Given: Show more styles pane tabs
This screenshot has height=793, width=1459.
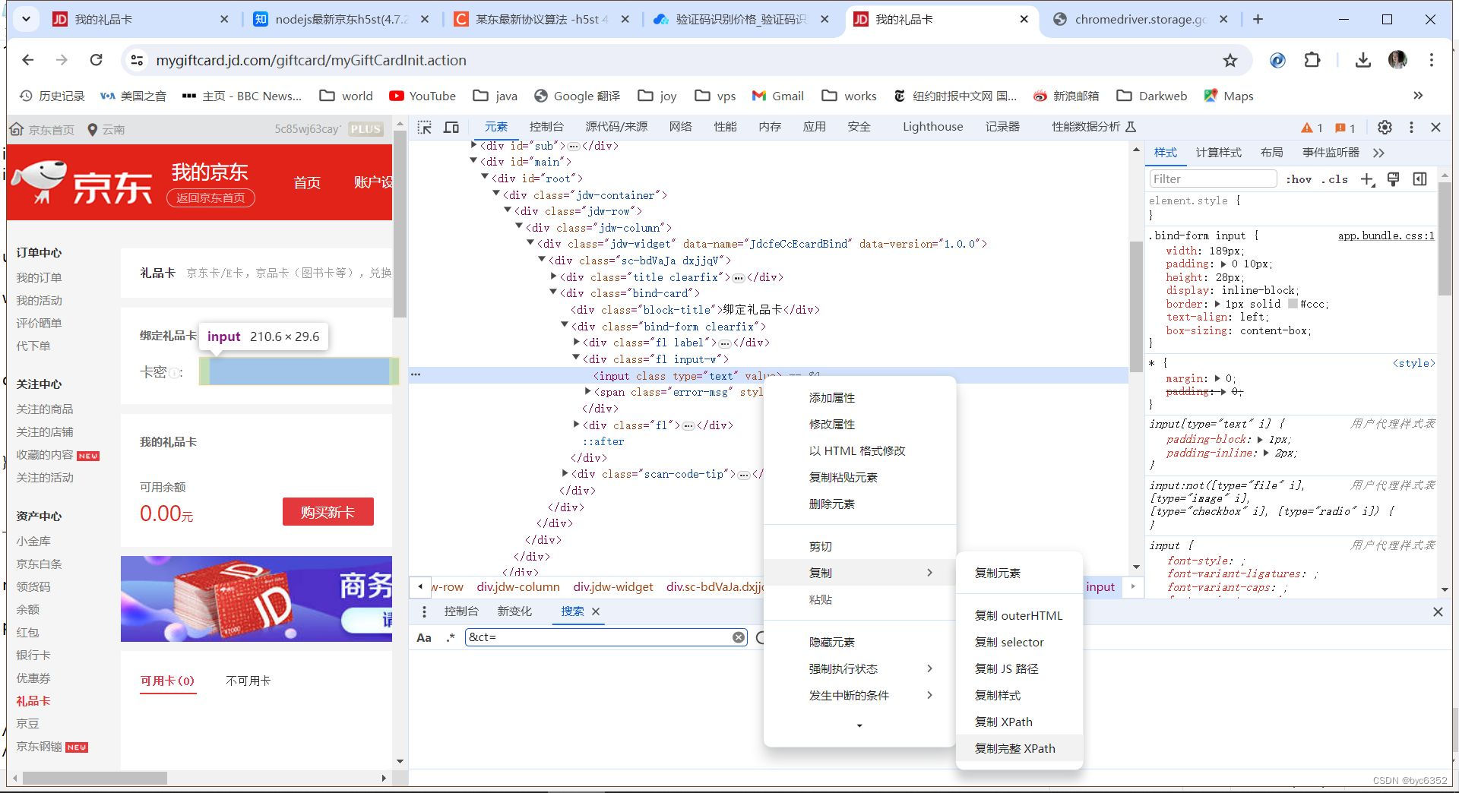Looking at the screenshot, I should click(x=1378, y=153).
